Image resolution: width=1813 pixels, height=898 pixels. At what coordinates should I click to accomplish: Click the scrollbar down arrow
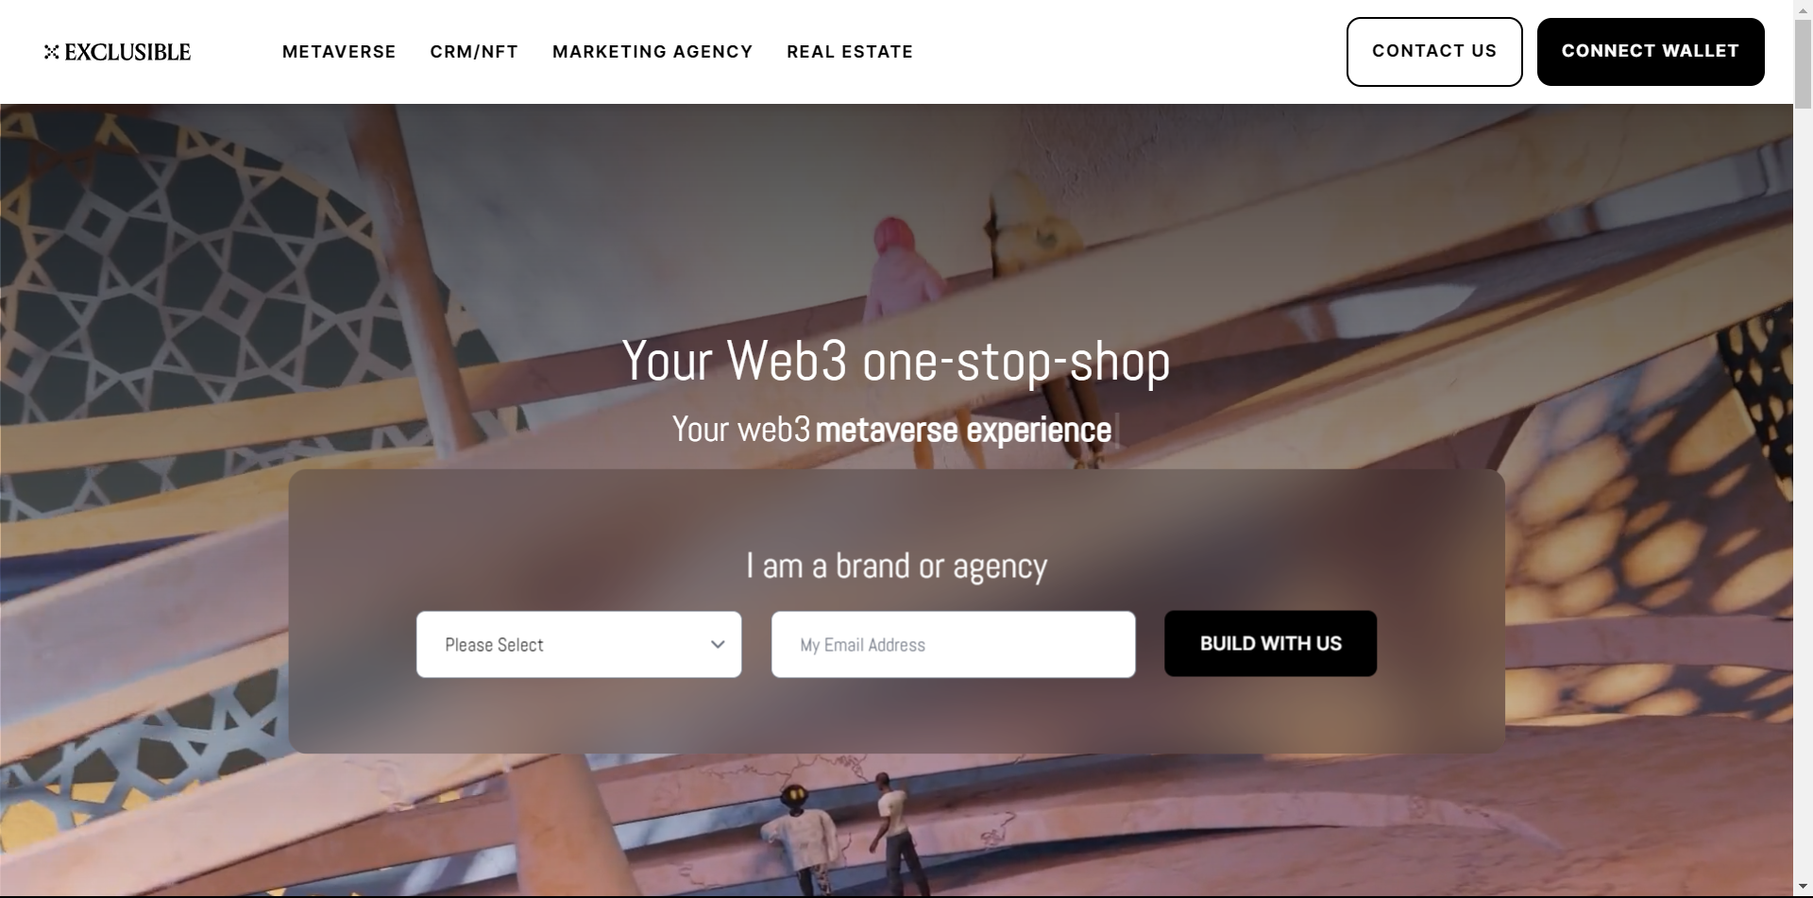click(1803, 887)
